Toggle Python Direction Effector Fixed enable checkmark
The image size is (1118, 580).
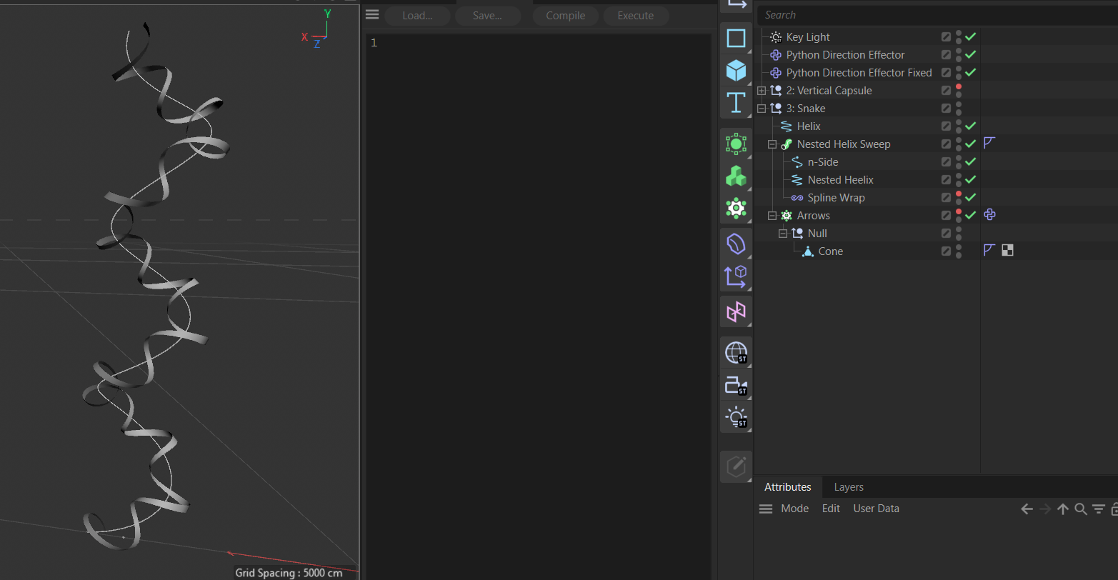(970, 72)
